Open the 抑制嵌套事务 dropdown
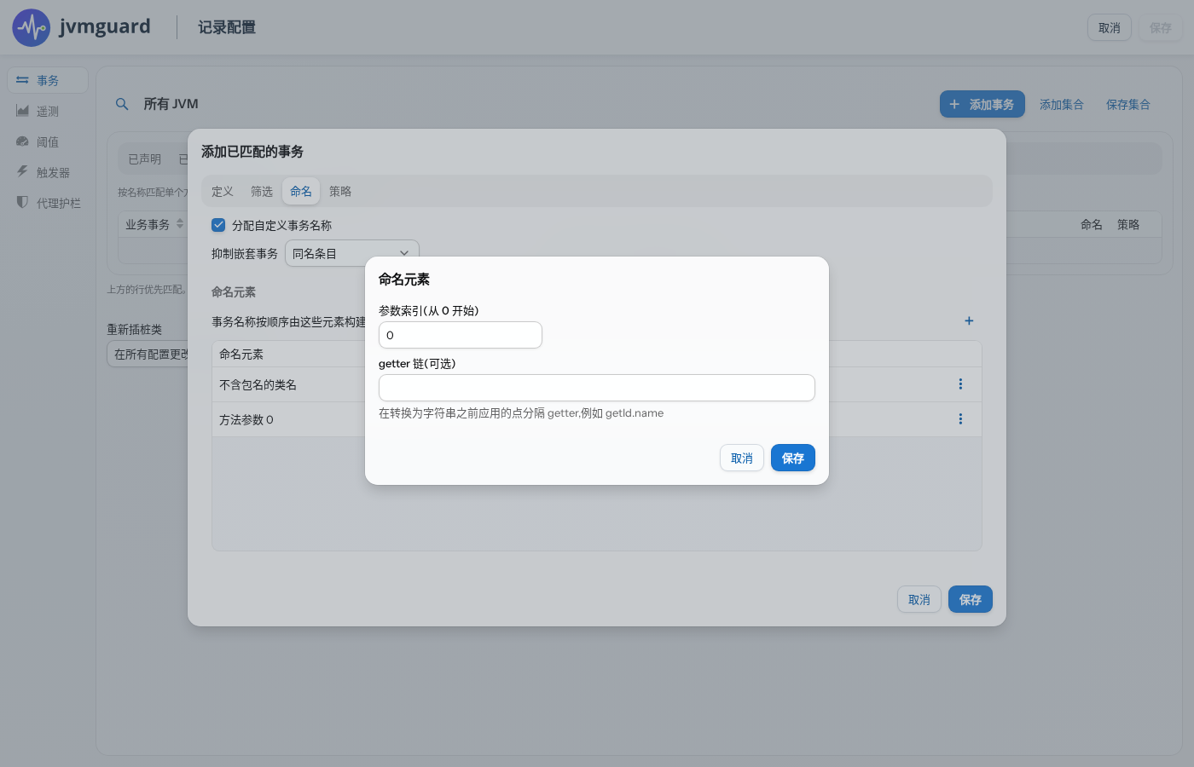 pos(352,253)
